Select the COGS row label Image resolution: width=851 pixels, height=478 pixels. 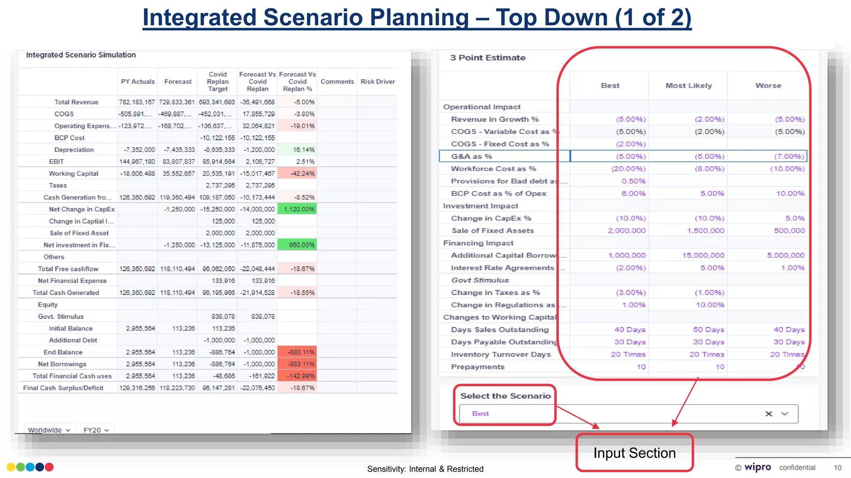64,114
